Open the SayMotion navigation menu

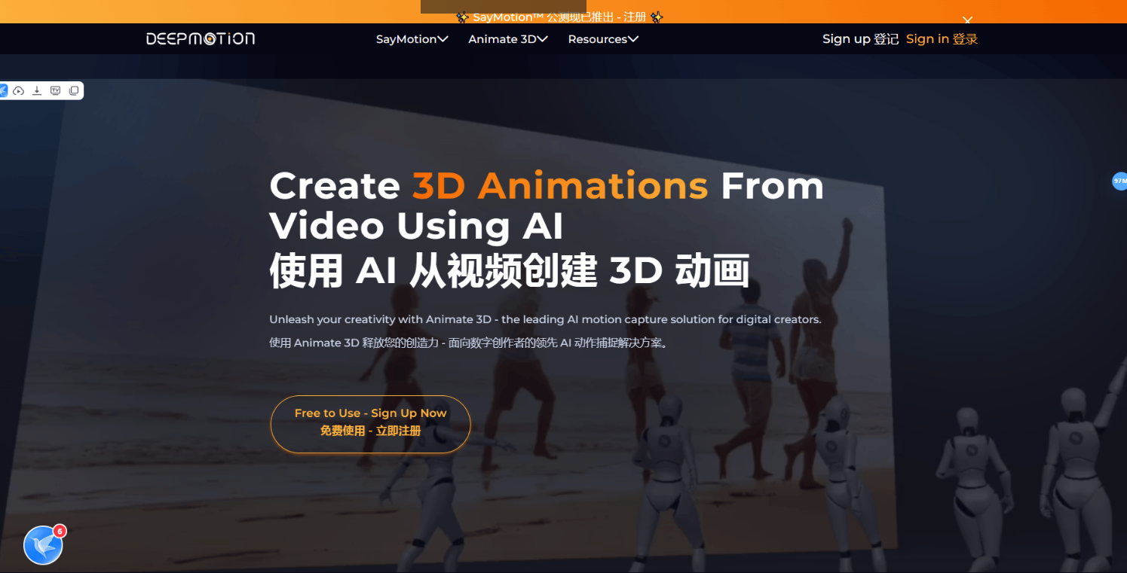[412, 39]
